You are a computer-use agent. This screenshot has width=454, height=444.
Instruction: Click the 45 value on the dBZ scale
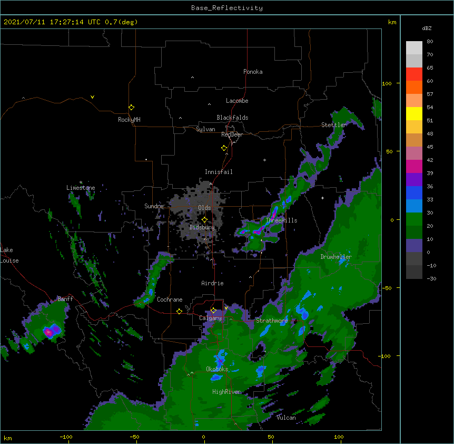pos(430,147)
